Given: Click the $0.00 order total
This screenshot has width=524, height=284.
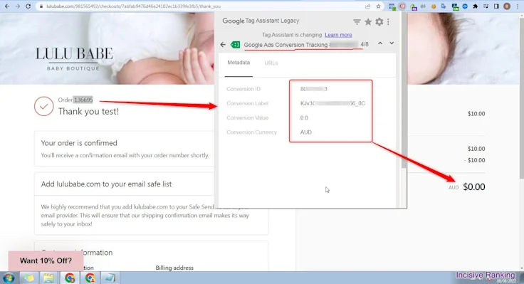Looking at the screenshot, I should tap(474, 186).
